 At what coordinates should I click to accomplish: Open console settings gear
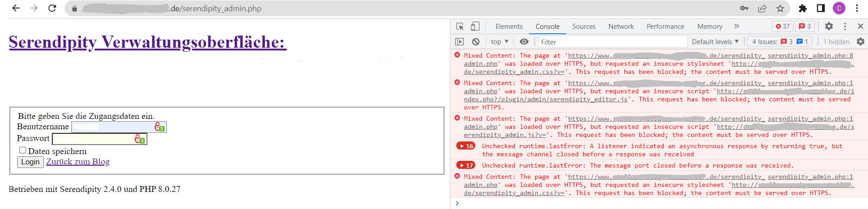860,42
